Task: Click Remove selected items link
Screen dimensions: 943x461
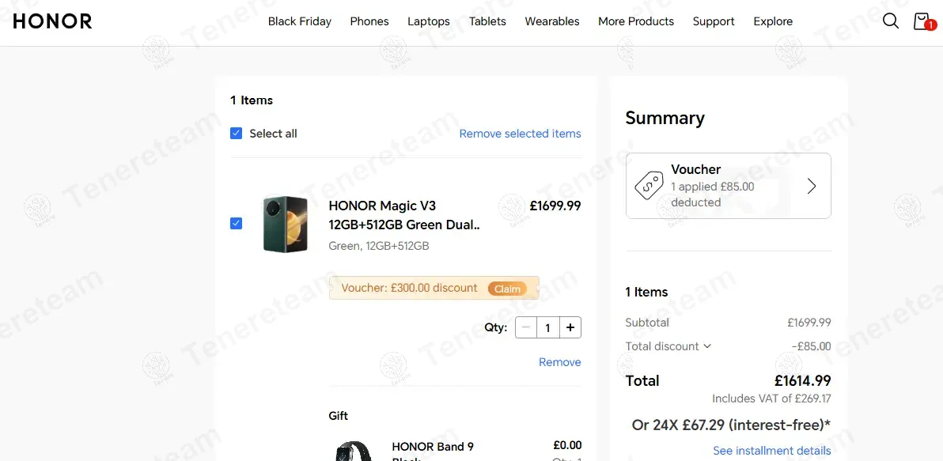Action: [520, 134]
